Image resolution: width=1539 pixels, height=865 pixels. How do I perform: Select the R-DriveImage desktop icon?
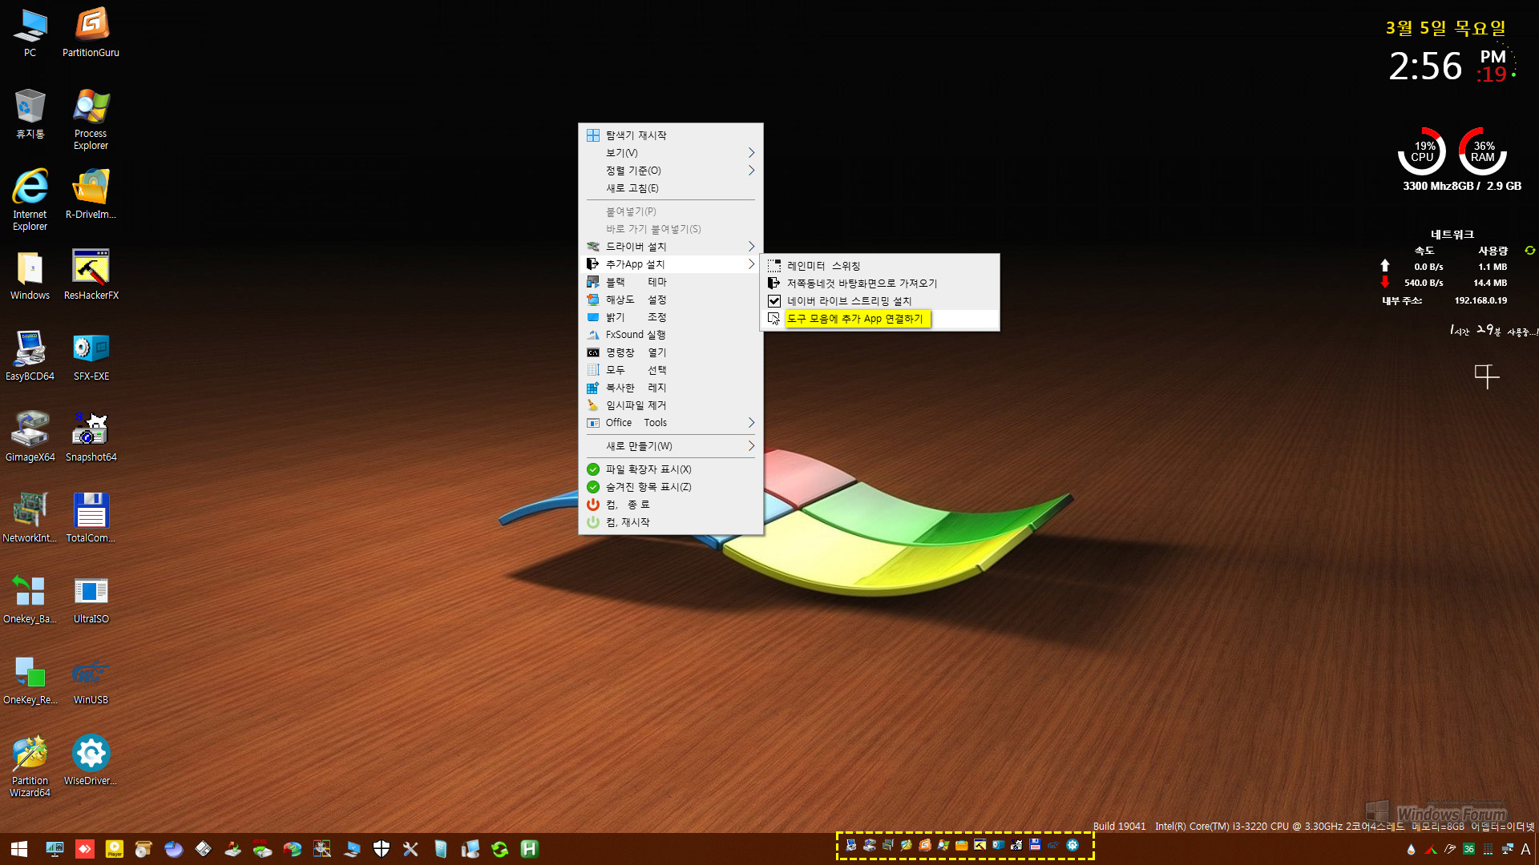point(91,194)
